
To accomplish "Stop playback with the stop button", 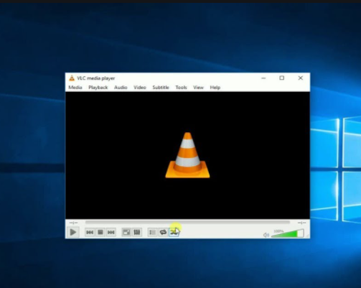I will (x=100, y=232).
